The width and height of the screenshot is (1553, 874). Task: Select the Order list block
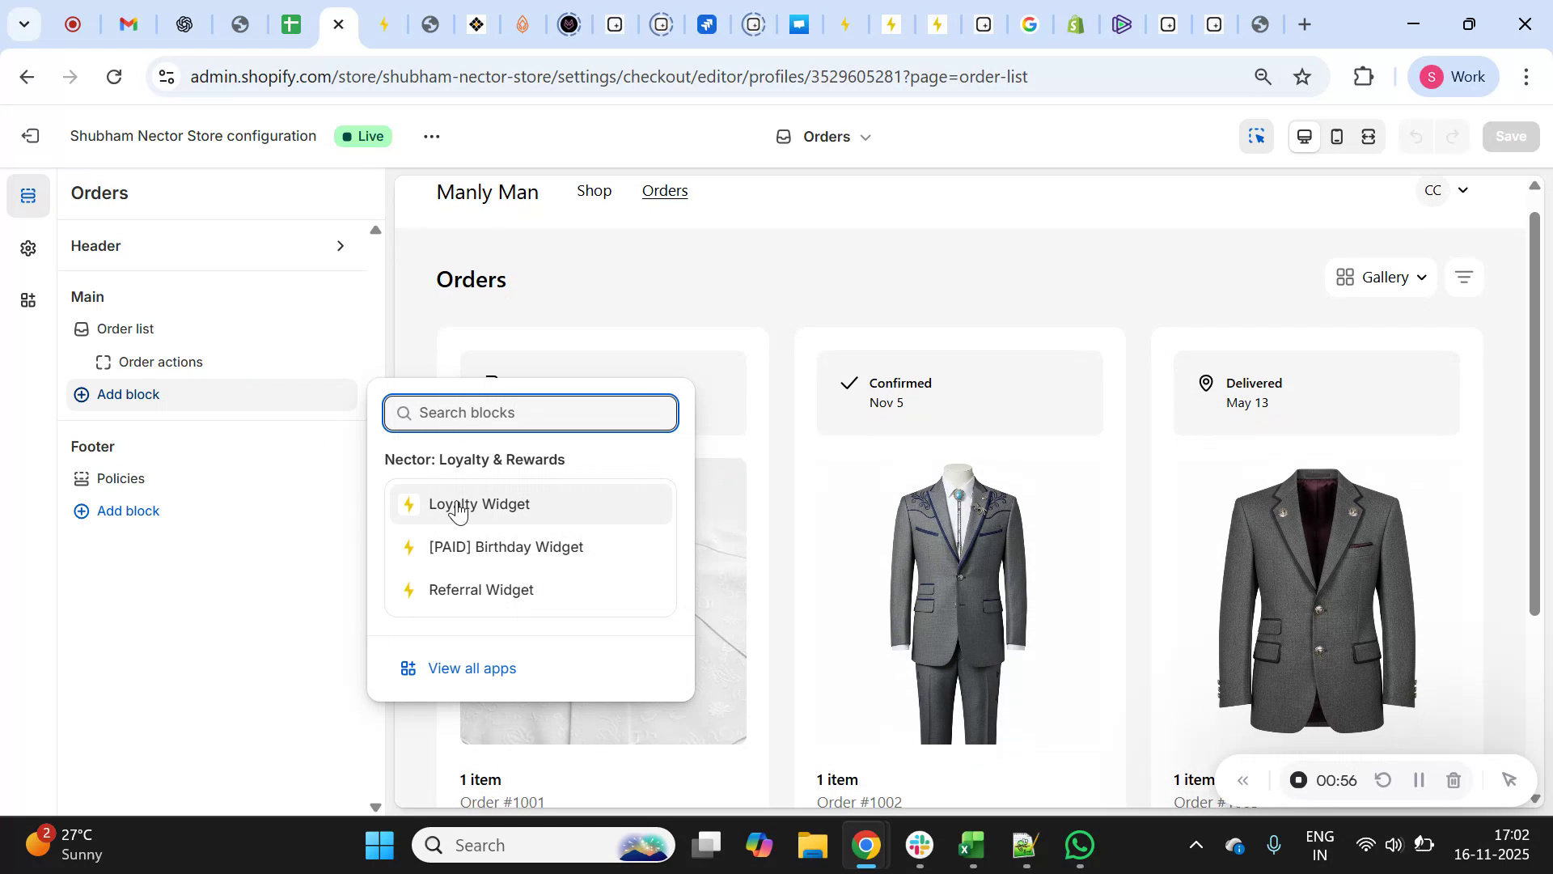tap(125, 329)
